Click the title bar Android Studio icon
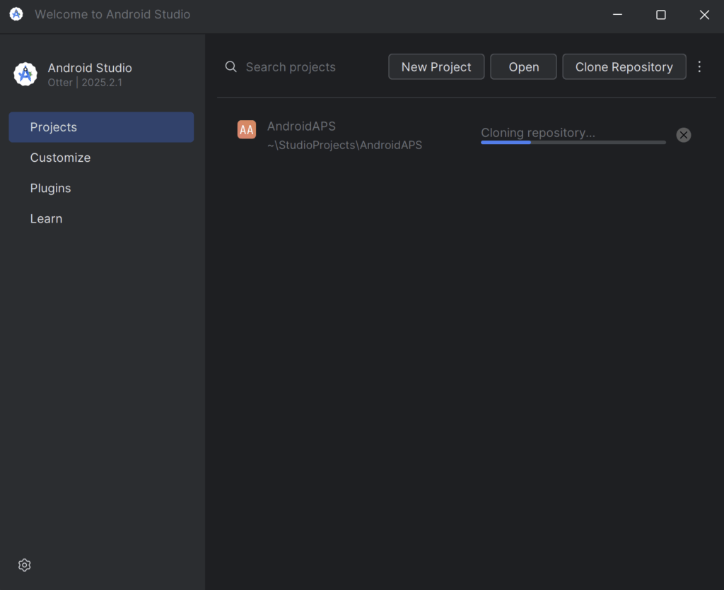 [16, 14]
